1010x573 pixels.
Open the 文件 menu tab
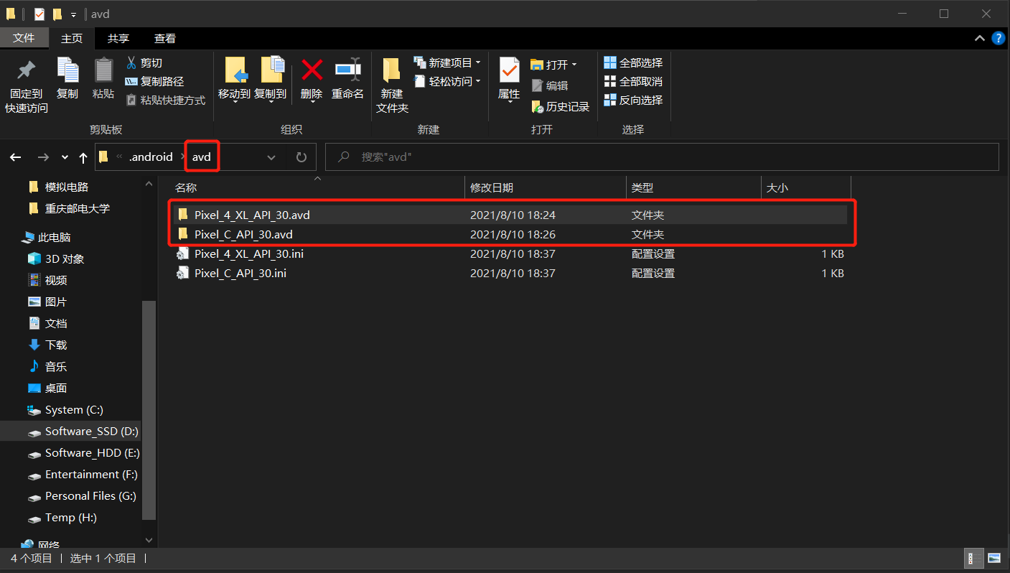[24, 38]
